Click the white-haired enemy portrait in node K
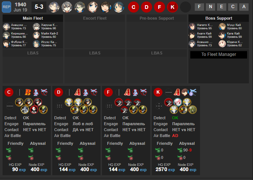253x180 pixels. coord(177,102)
